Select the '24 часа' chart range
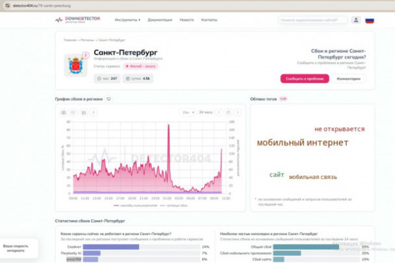Viewport: 395px width, 263px height. pos(205,112)
